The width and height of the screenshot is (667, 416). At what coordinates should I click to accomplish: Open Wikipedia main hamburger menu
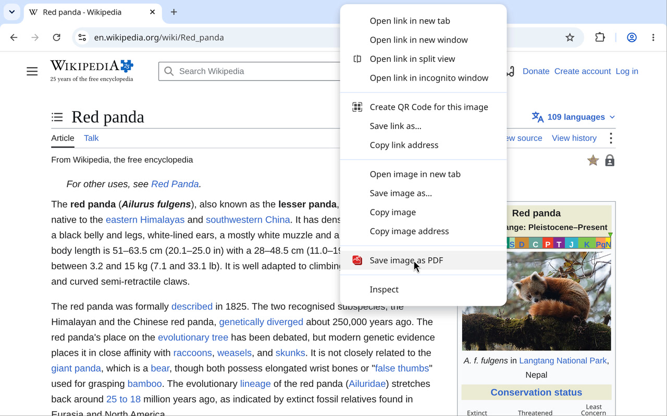32,71
